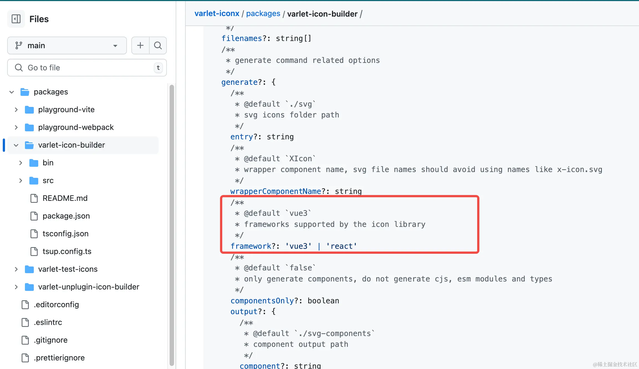
Task: Expand the playground-webpack folder chevron
Action: (16, 127)
